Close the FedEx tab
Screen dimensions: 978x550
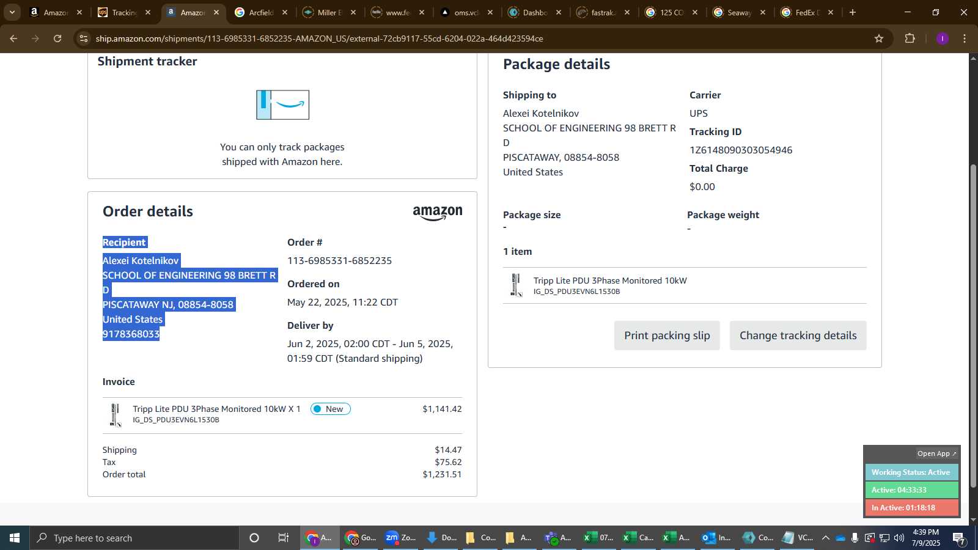830,12
